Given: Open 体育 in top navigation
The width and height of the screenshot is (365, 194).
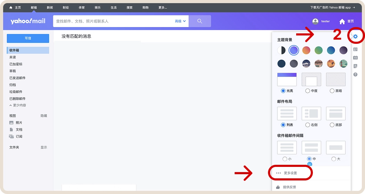Looking at the screenshot, I should 82,7.
